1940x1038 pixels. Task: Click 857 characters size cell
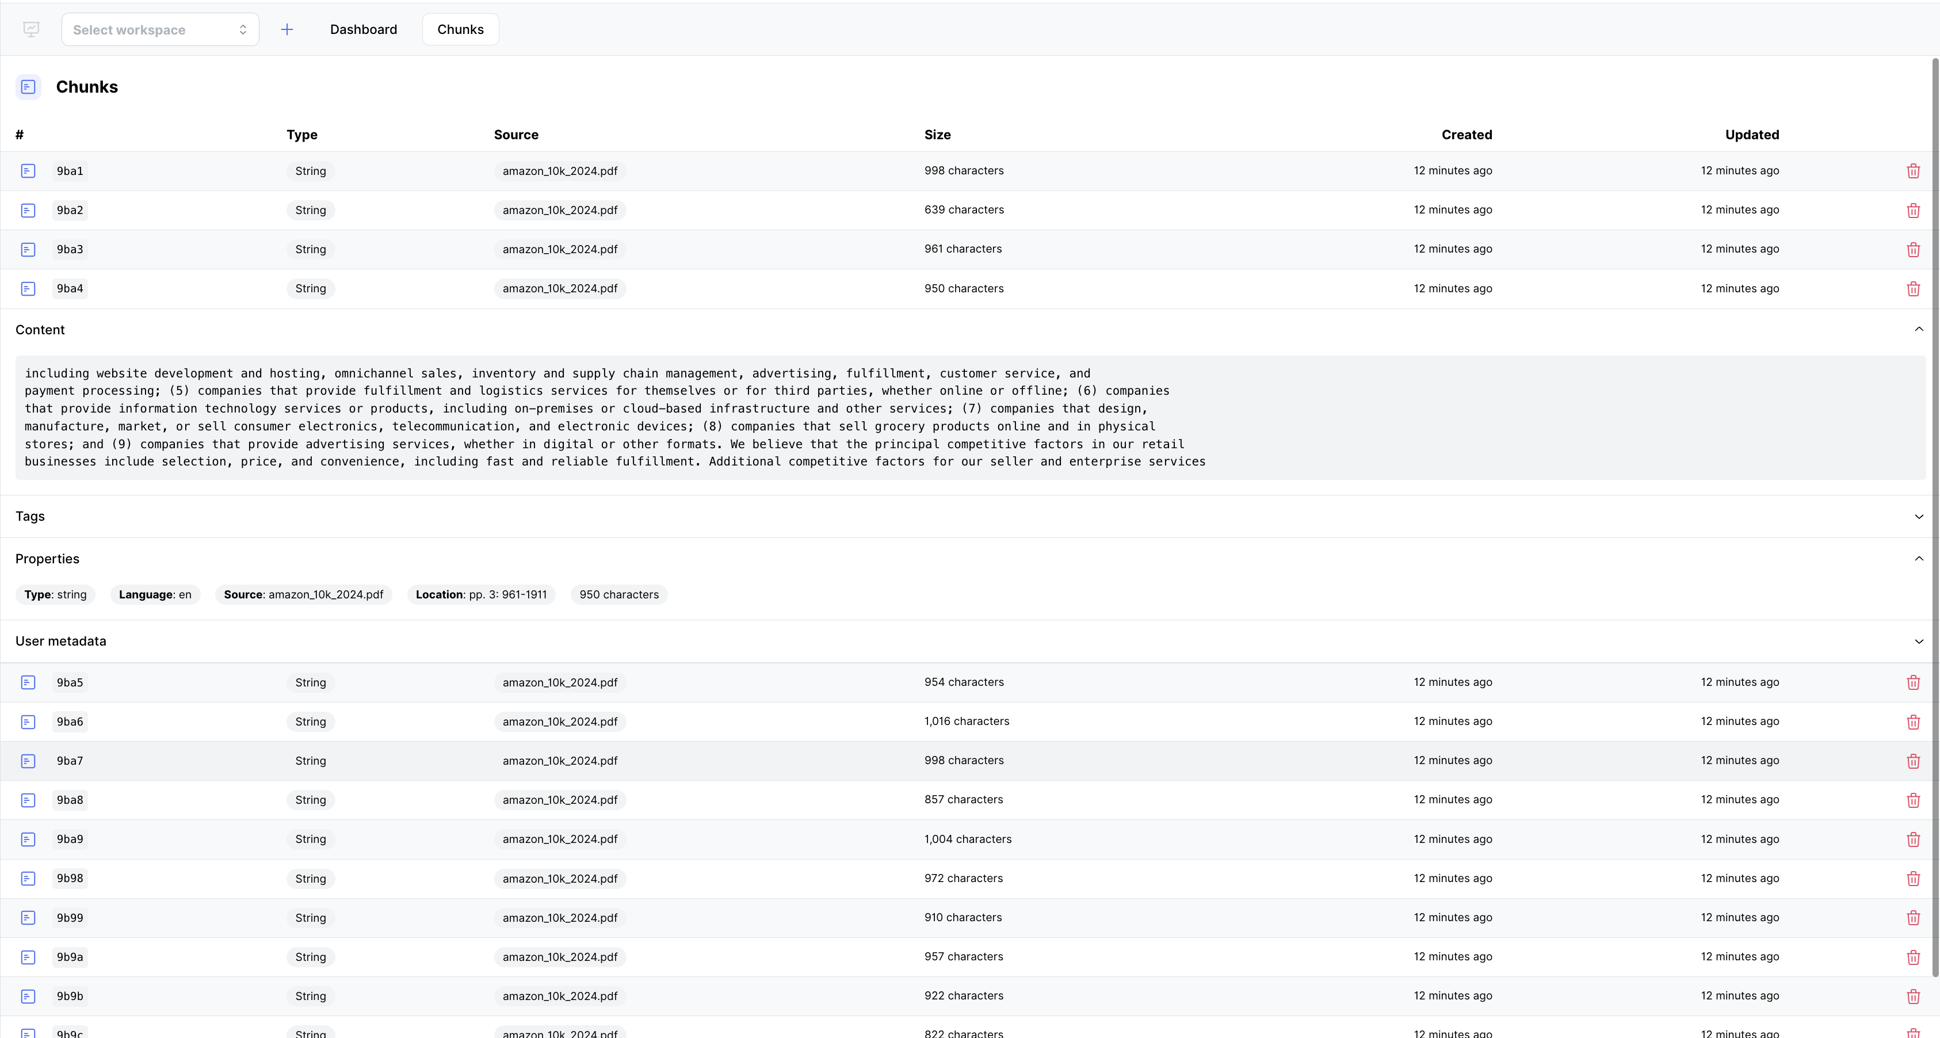point(964,799)
